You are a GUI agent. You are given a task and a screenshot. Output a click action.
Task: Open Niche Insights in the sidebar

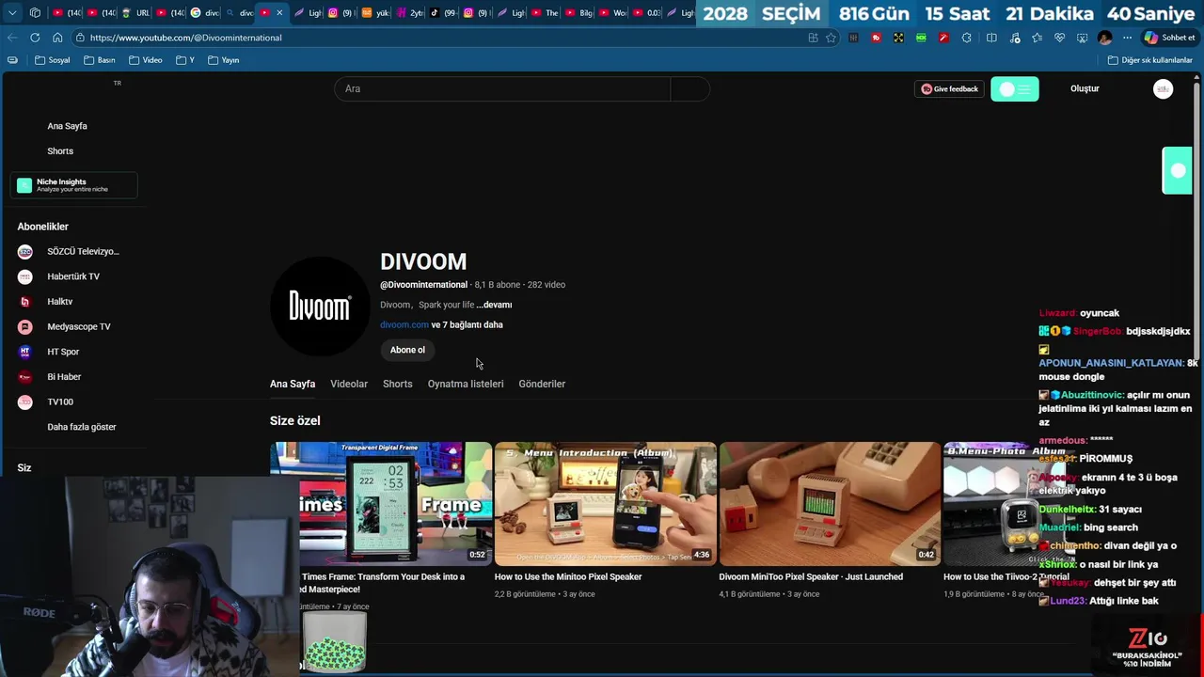pos(74,185)
